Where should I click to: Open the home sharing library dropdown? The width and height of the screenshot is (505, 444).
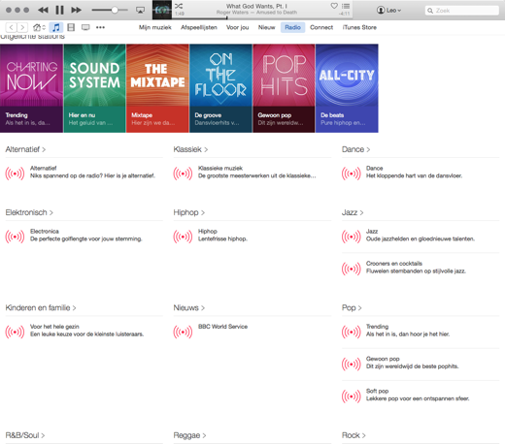click(39, 27)
